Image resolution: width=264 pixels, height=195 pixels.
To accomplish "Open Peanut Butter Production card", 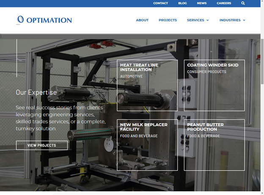I will coord(214,145).
